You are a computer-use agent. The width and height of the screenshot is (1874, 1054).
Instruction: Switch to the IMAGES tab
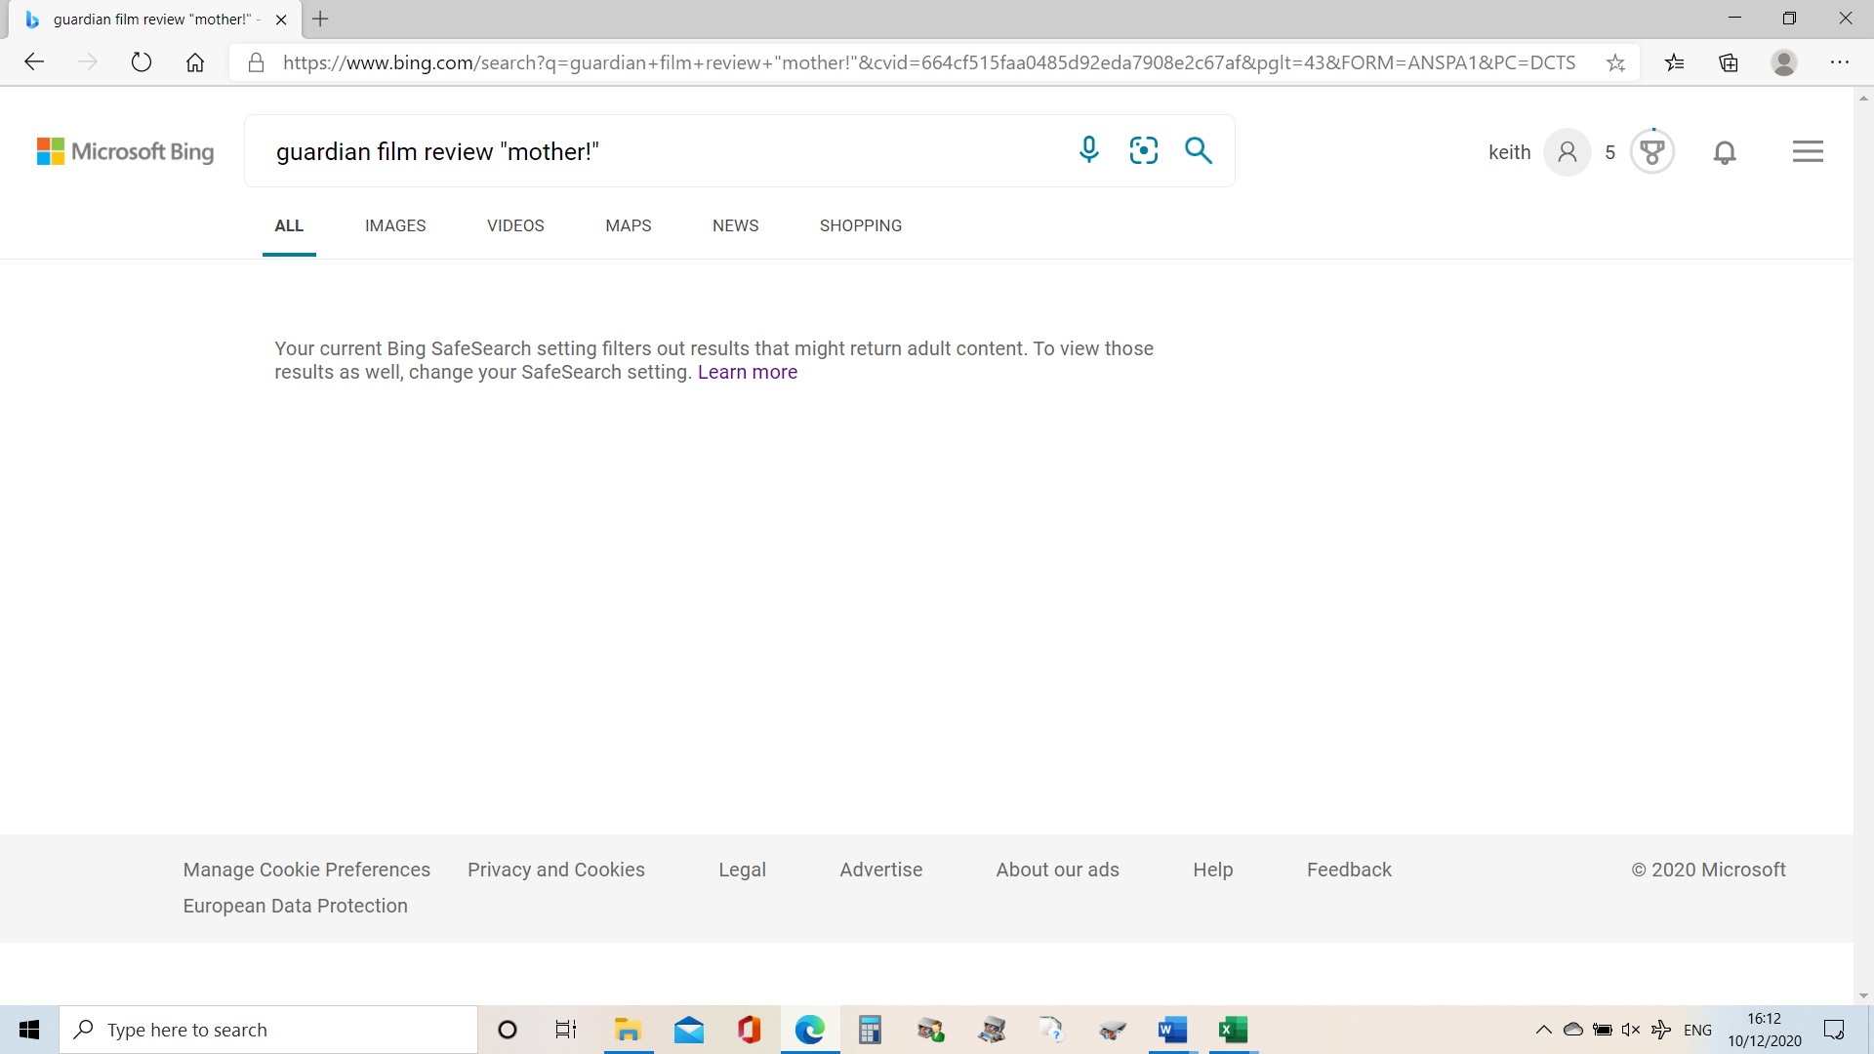[395, 225]
